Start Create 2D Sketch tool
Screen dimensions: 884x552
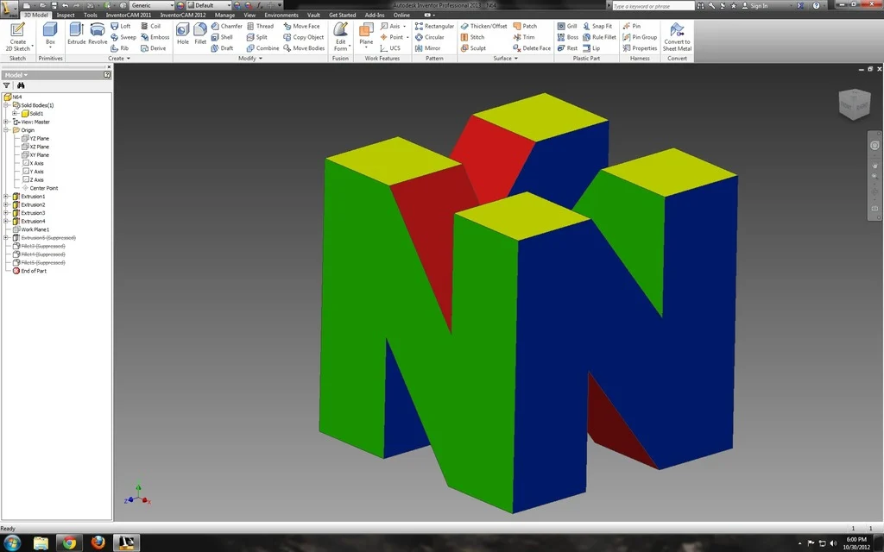17,36
